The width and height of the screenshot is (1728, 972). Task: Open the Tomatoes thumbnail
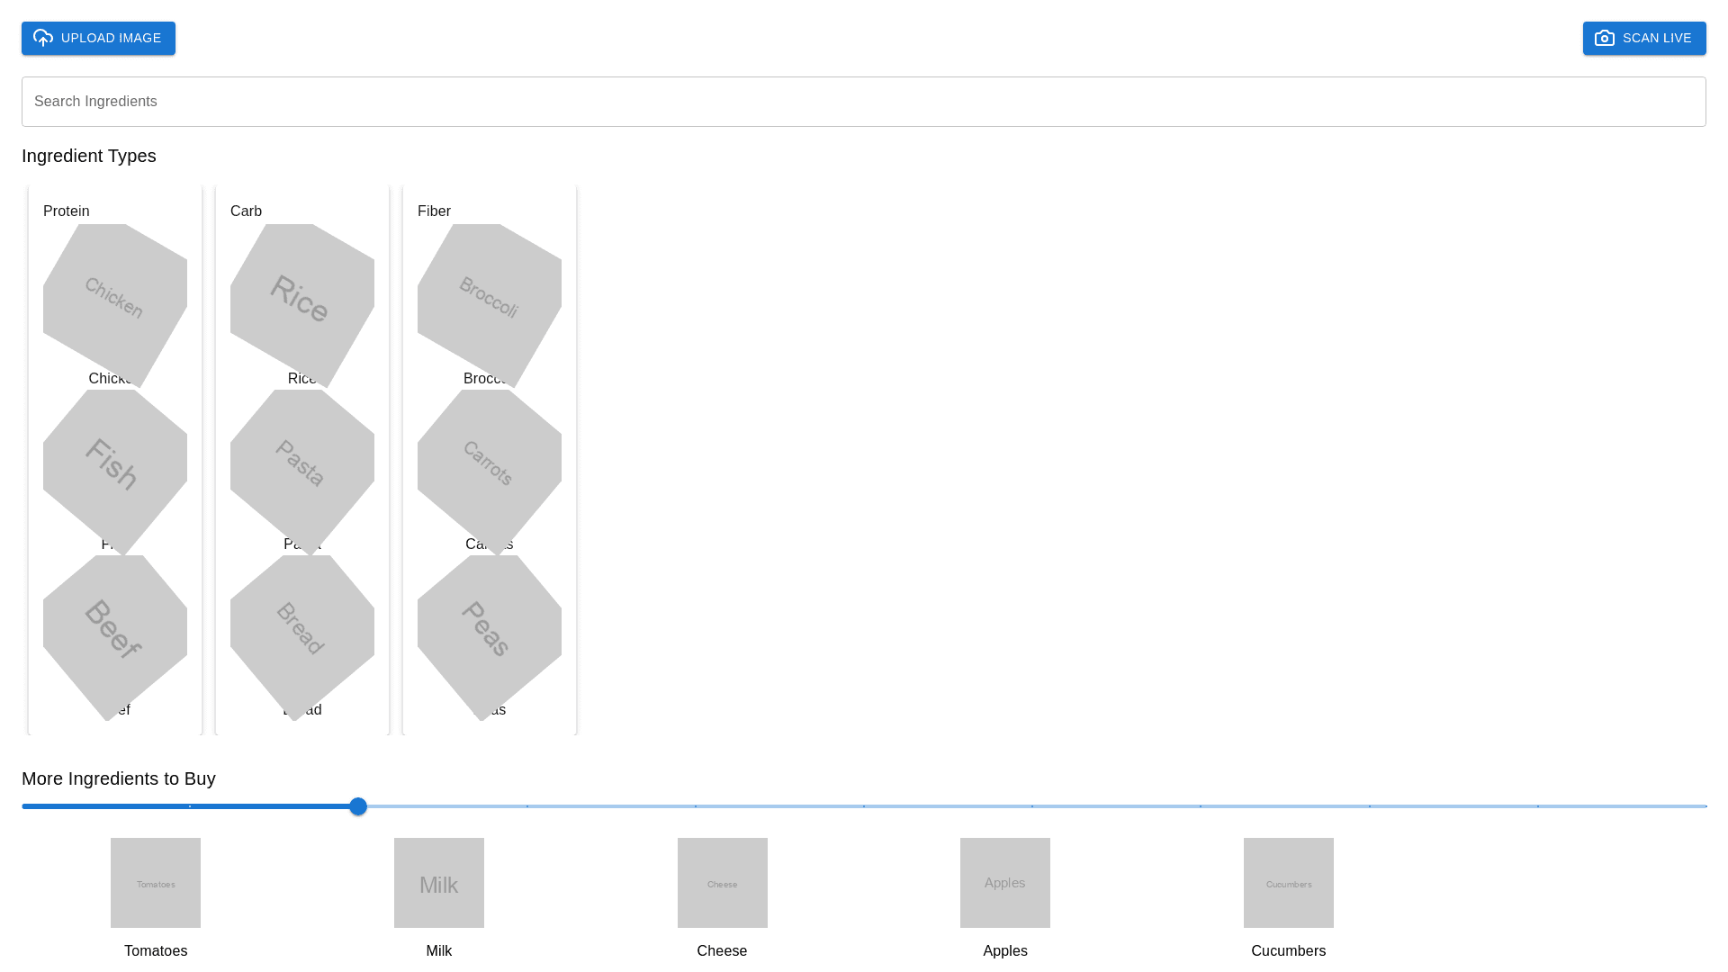[x=156, y=883]
